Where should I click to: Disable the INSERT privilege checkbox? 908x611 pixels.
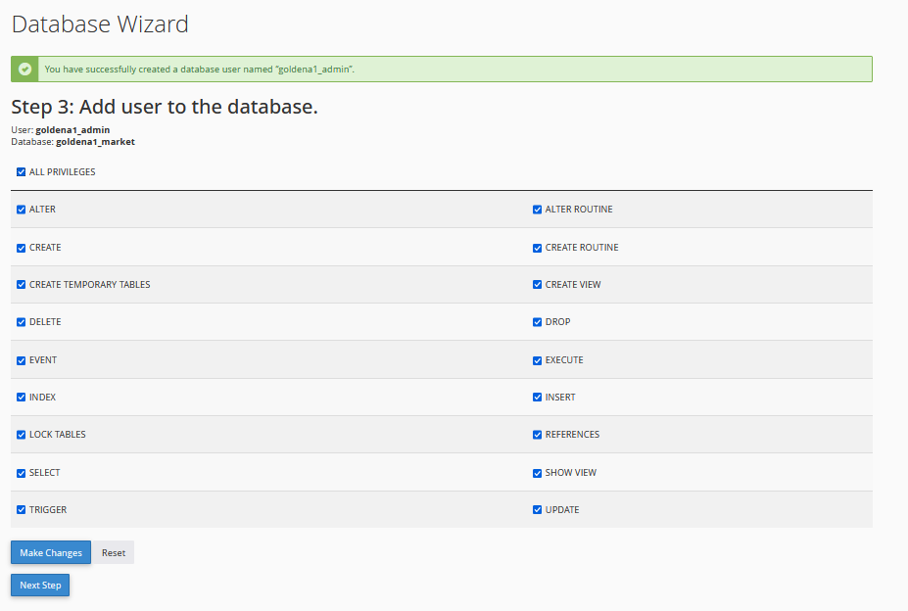click(x=537, y=398)
